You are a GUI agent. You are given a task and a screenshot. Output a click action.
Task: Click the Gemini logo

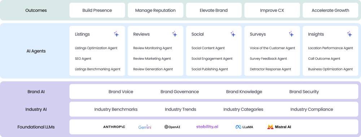coord(145,127)
